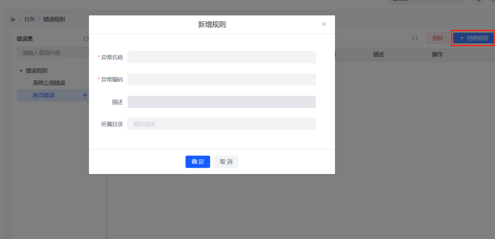Focus the 异常编码 input field
Screen dimensions: 495x239
click(x=221, y=80)
